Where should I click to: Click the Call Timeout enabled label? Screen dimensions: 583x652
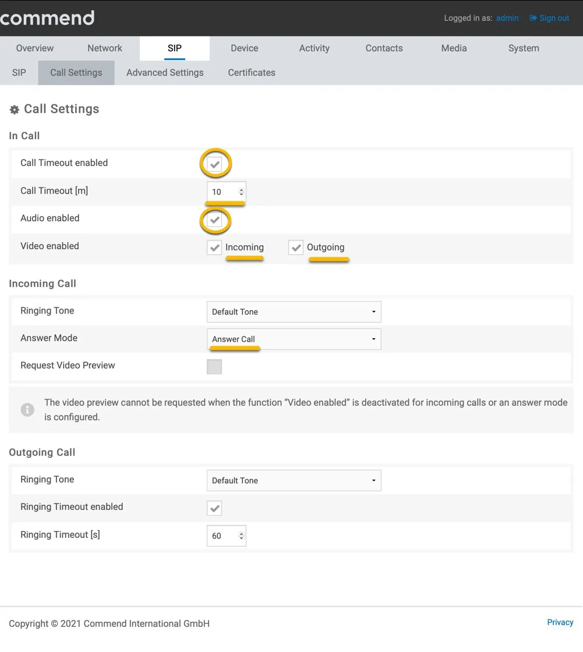[64, 163]
